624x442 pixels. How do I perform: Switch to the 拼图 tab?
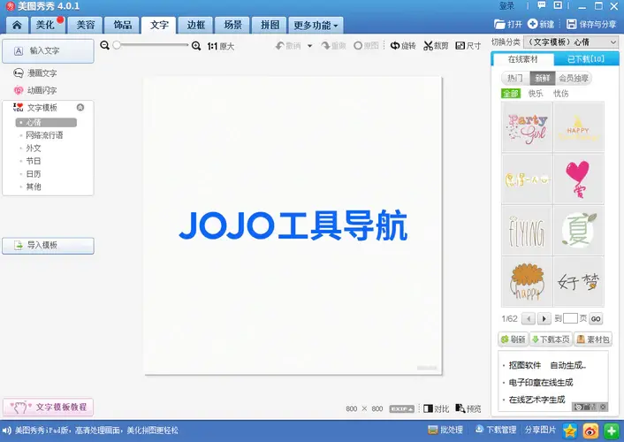(x=270, y=25)
